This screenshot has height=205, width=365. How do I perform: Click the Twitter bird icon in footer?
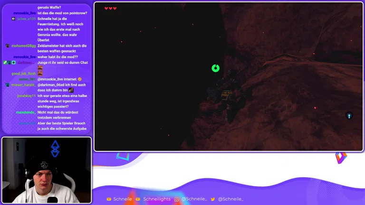point(213,199)
